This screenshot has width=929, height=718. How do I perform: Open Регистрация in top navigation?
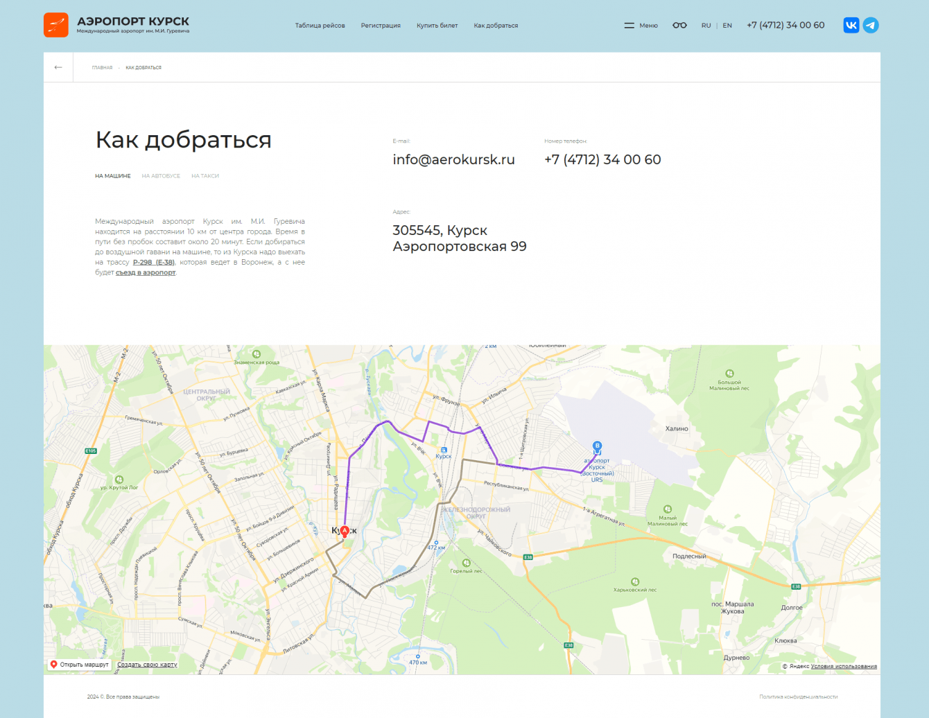click(x=381, y=26)
